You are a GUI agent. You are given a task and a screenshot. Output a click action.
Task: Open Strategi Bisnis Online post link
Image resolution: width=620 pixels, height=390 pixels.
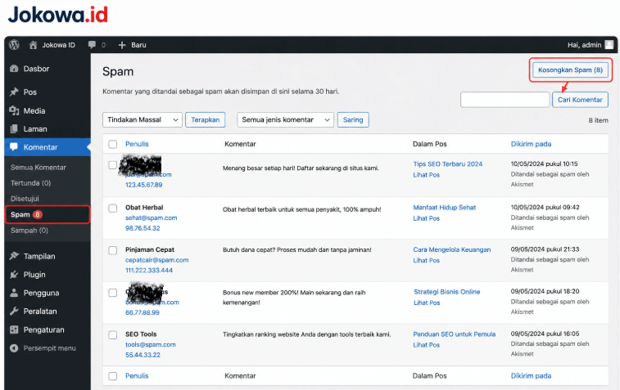coord(447,292)
